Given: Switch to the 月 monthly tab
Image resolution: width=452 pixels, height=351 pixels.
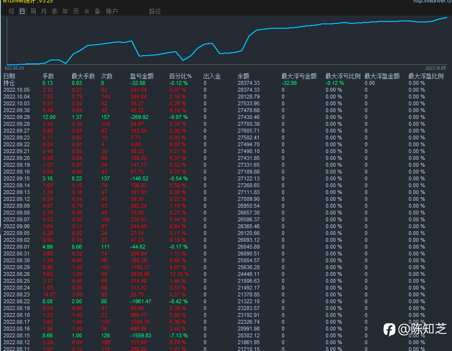Looking at the screenshot, I should [x=44, y=11].
